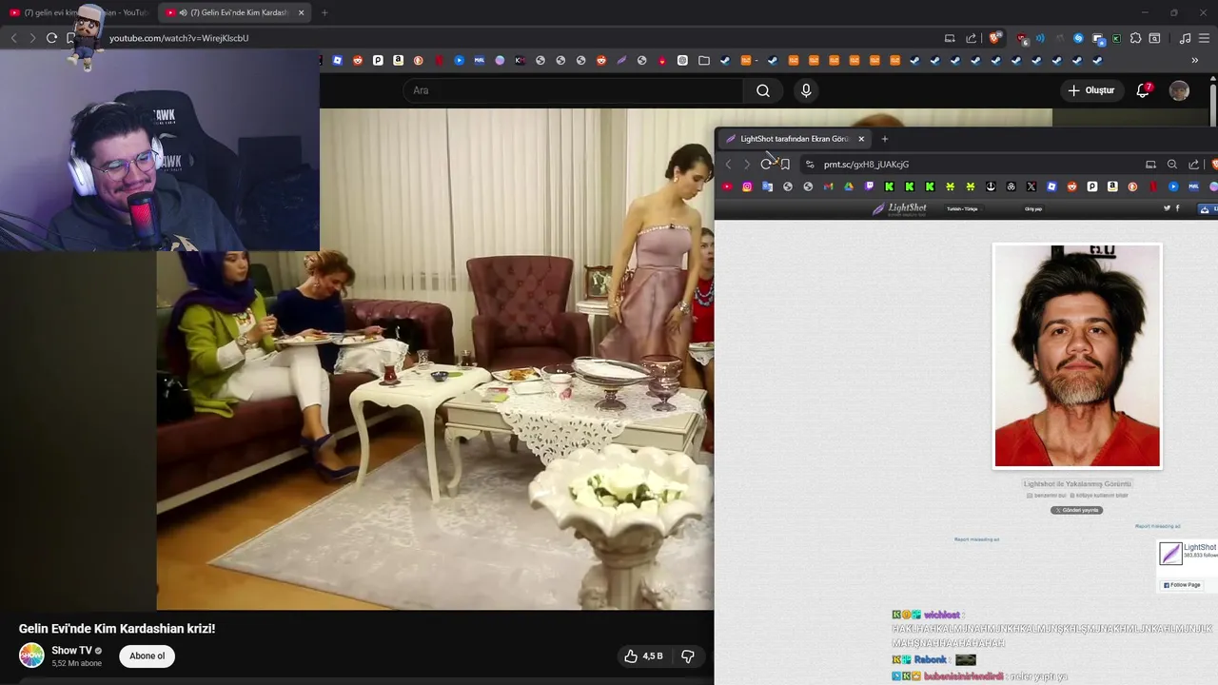This screenshot has height=685, width=1218.
Task: Click the Rebonk username in chat overlay
Action: click(x=931, y=659)
